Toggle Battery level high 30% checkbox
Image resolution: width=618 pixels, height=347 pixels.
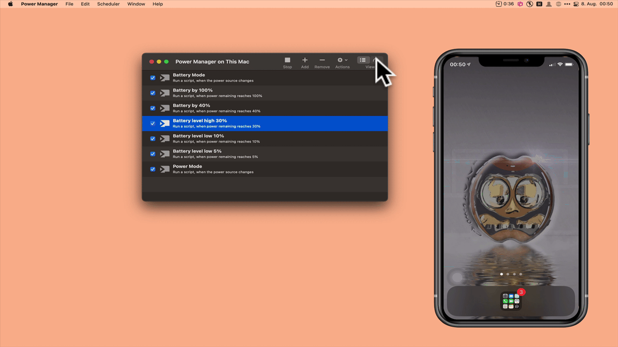[x=153, y=123]
